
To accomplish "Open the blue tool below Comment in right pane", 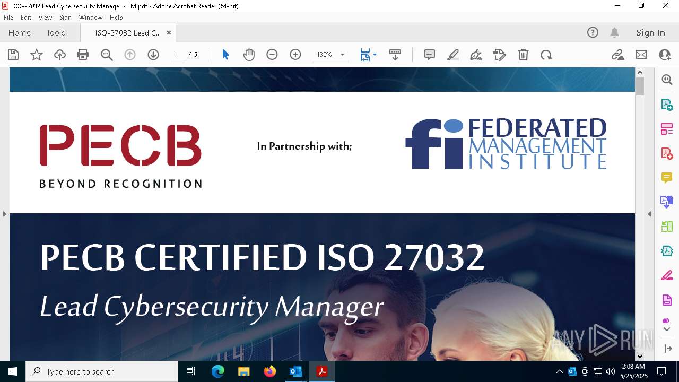I will coord(667,202).
